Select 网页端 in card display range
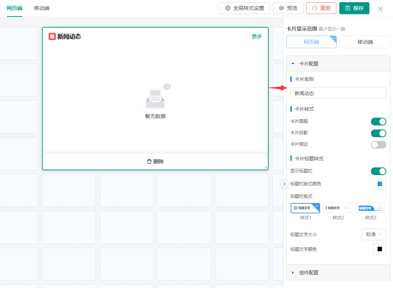The image size is (393, 288). pyautogui.click(x=312, y=42)
